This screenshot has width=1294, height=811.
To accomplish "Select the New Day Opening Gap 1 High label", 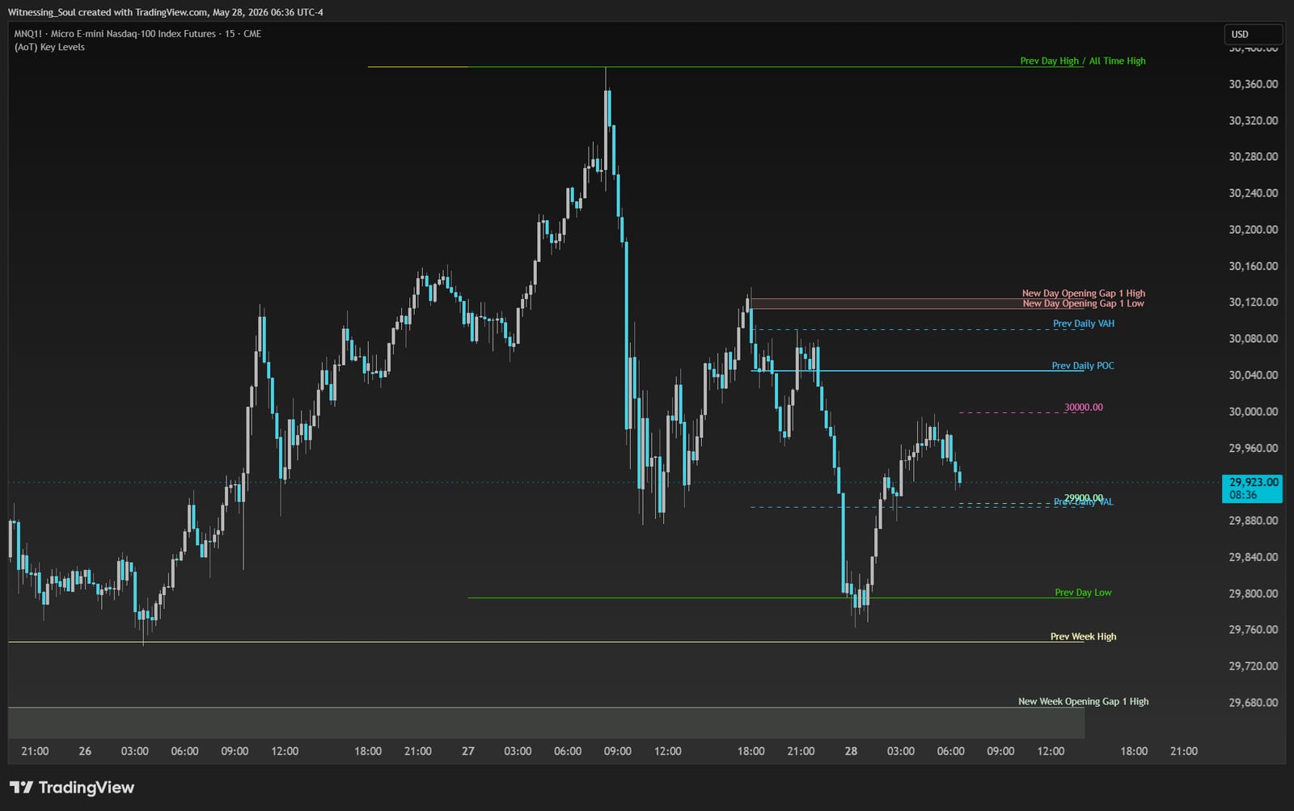I will click(1084, 294).
